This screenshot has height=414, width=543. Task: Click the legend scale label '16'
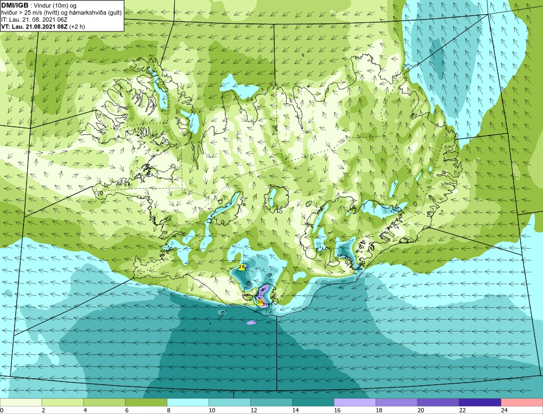(x=337, y=410)
